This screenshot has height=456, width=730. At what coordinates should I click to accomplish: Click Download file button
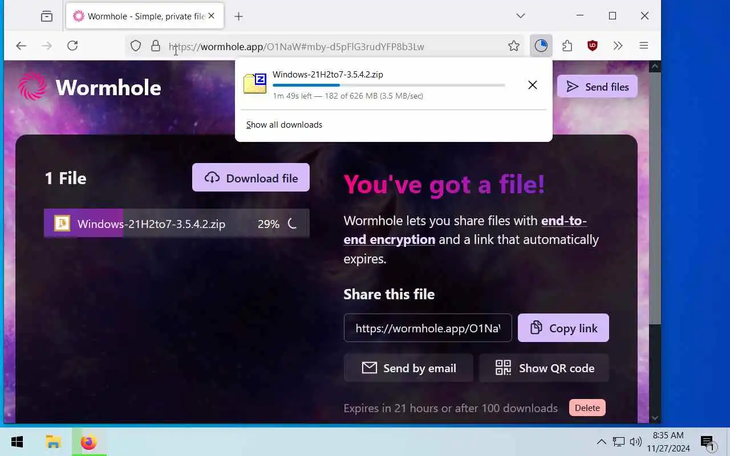[251, 178]
